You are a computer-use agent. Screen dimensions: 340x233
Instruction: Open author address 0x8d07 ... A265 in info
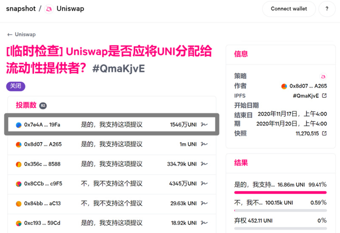[308, 86]
